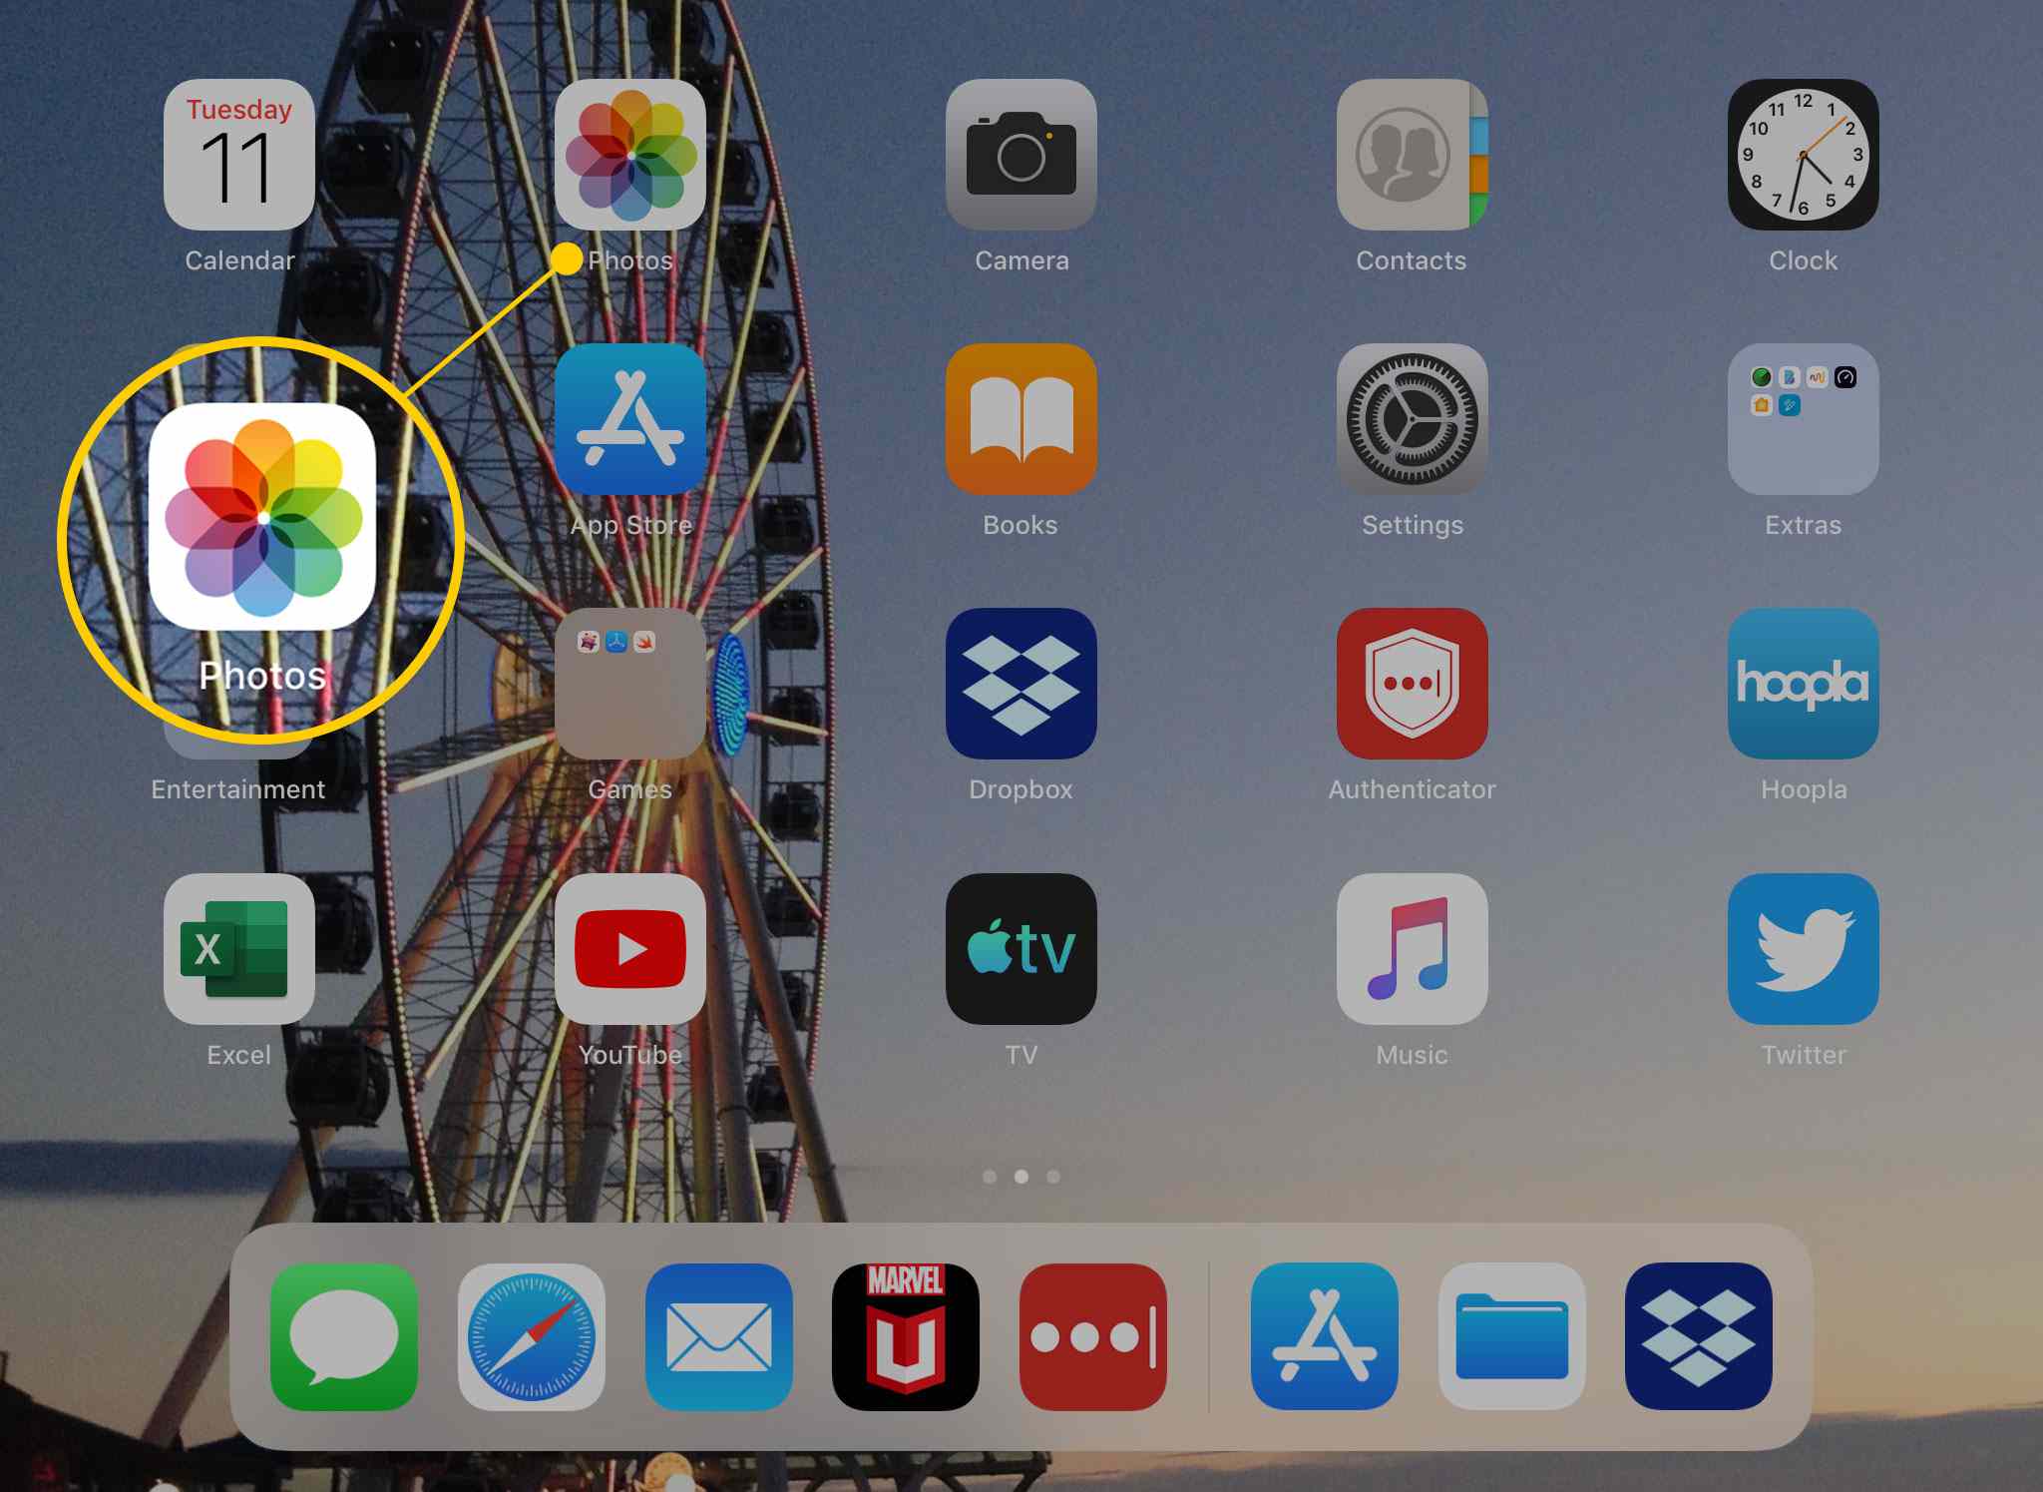This screenshot has height=1492, width=2043.
Task: Open Dropbox cloud storage
Action: tap(1021, 683)
